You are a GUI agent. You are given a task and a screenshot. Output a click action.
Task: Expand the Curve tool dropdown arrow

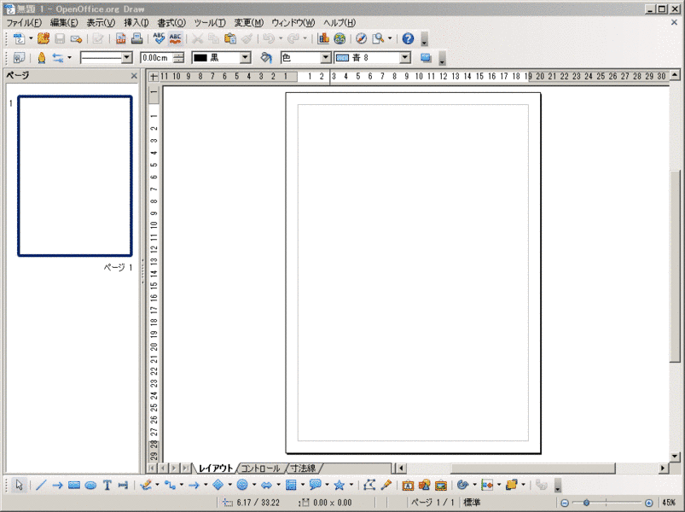[157, 485]
